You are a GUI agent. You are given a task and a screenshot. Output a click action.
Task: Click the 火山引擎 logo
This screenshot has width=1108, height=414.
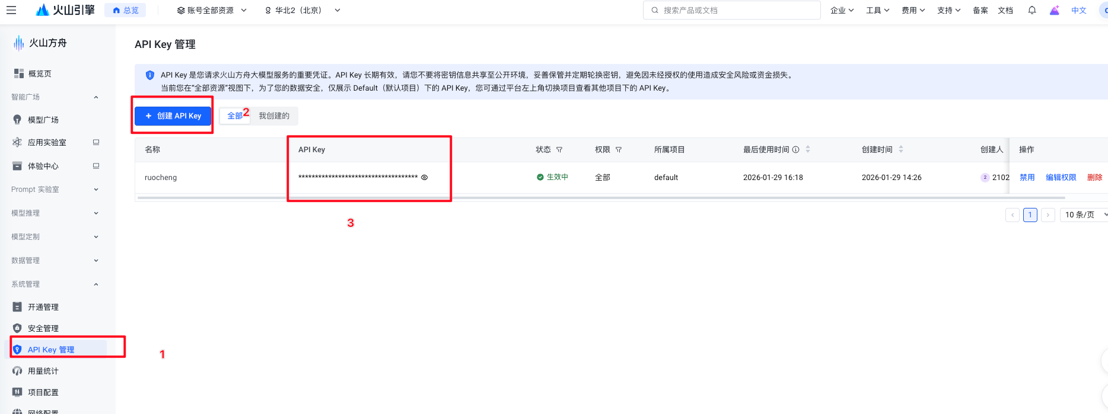tap(65, 10)
